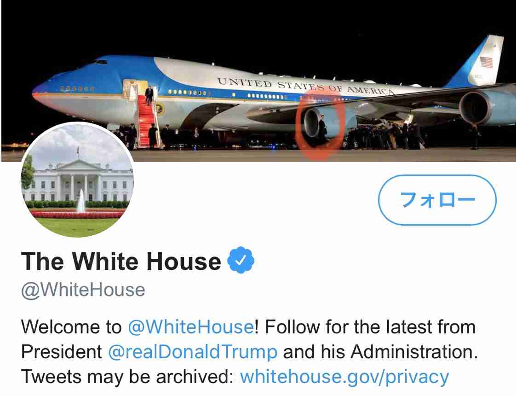Tap the フォロー follow button
517x396 pixels.
tap(437, 200)
